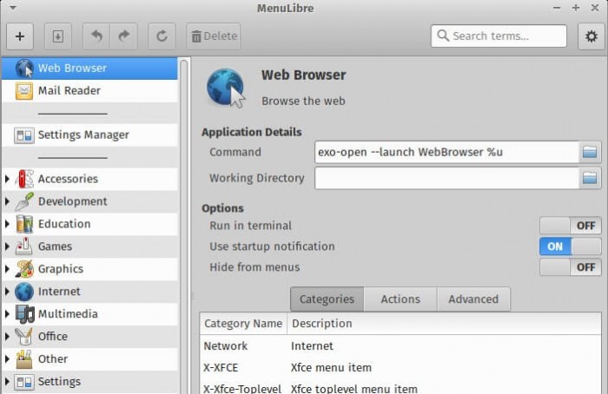Maximize the MenuLibre window
Screen dimensions: 608x394
point(575,8)
